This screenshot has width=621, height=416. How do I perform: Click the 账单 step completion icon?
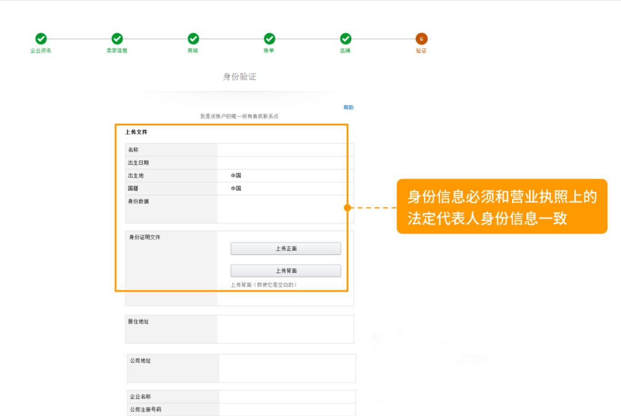[270, 40]
